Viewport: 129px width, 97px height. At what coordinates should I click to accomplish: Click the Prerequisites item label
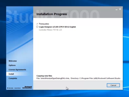point(44,24)
